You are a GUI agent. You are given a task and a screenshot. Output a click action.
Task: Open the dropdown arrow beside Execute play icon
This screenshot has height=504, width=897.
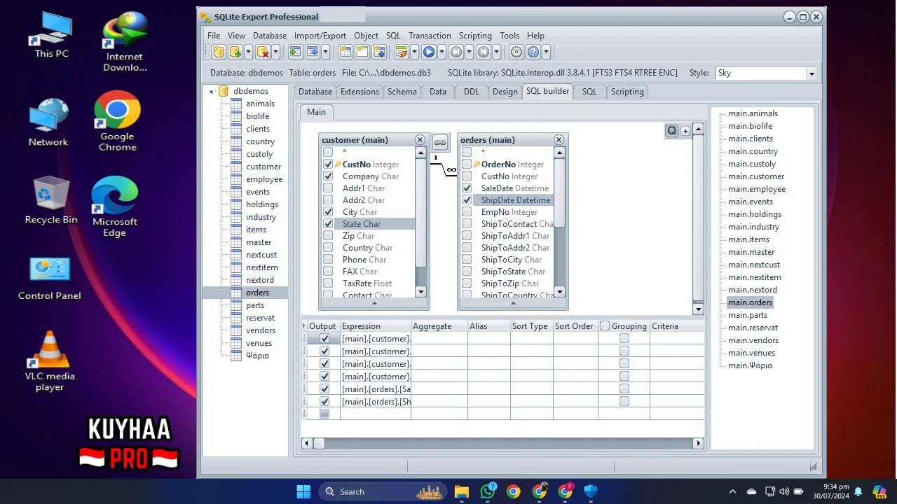[x=441, y=52]
